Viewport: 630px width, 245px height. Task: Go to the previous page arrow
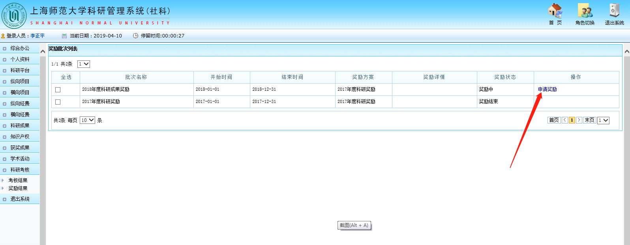[565, 120]
